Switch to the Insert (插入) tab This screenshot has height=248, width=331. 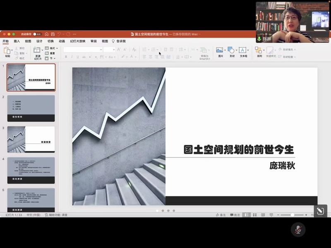click(17, 41)
